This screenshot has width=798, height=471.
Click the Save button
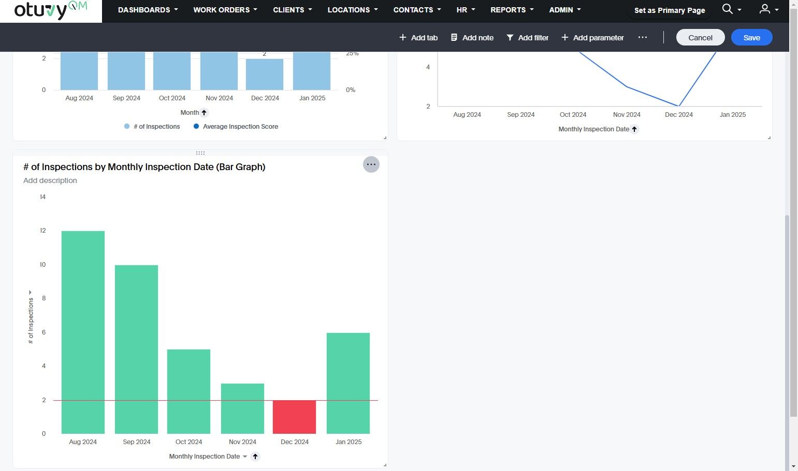tap(752, 37)
